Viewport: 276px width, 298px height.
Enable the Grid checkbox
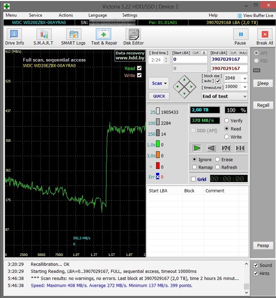(x=193, y=179)
